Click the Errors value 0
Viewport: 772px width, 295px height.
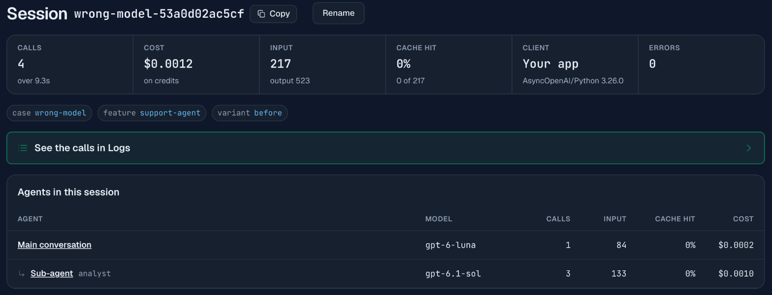652,64
